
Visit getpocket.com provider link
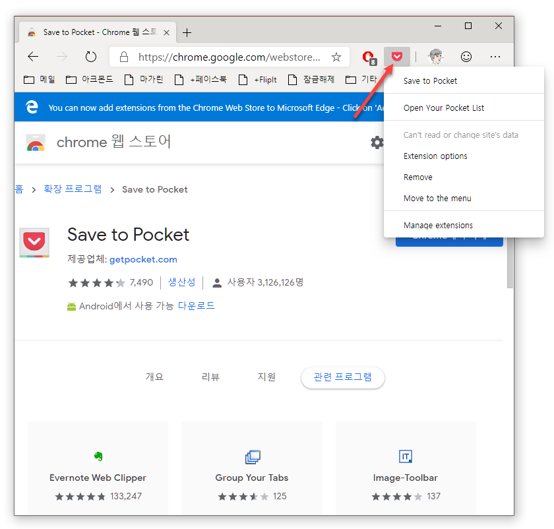(143, 259)
